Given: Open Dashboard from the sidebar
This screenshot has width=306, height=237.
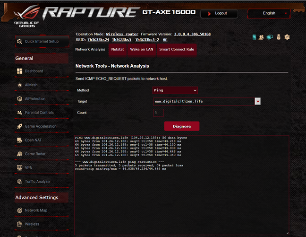Looking at the screenshot, I should click(x=42, y=71).
